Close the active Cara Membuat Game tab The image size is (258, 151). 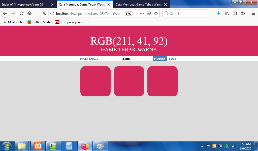tap(109, 5)
